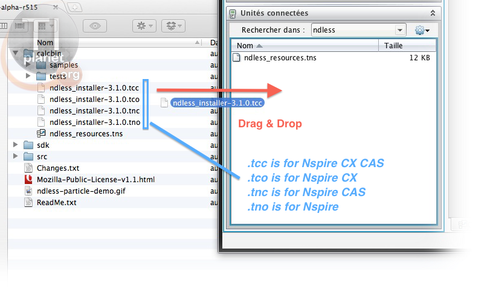Image resolution: width=493 pixels, height=295 pixels.
Task: Select the Mozilla-Public-License-v1.1.html icon
Action: (28, 179)
